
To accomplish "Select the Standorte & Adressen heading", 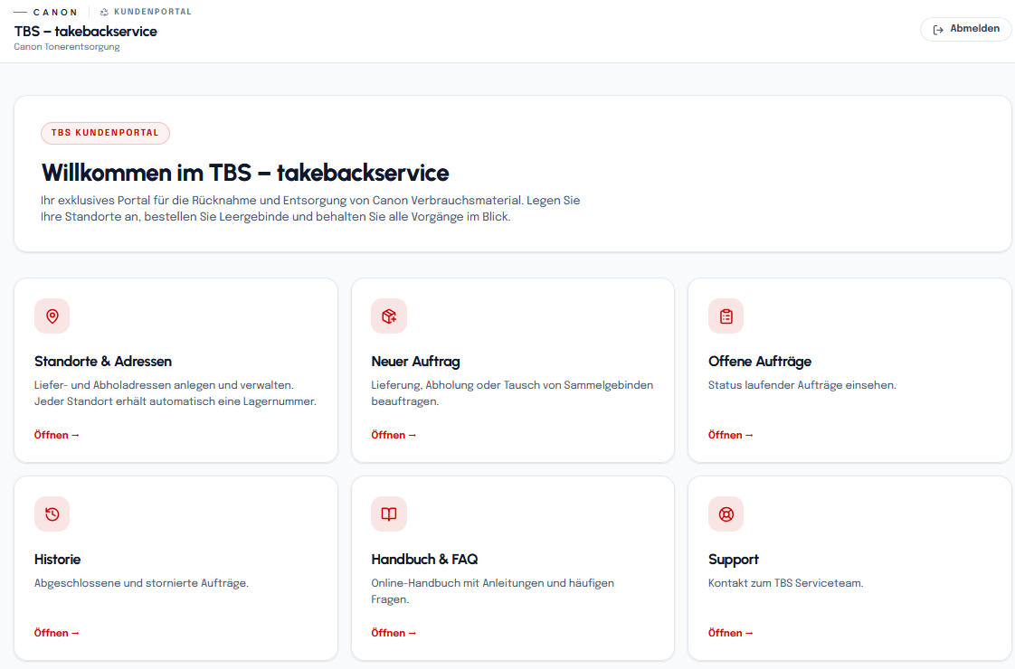I will [x=103, y=361].
